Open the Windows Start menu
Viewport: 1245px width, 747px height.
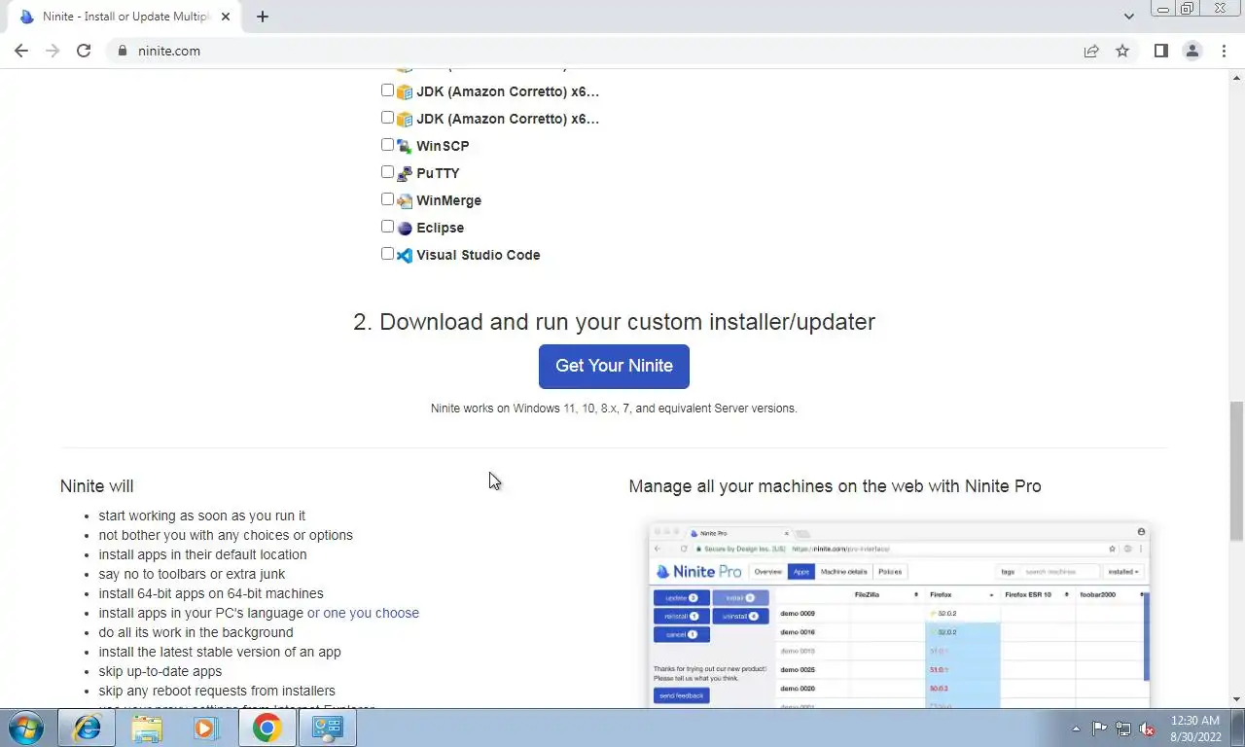24,728
